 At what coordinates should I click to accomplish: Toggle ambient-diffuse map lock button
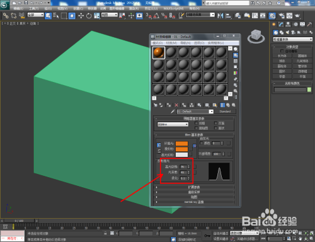195,146
